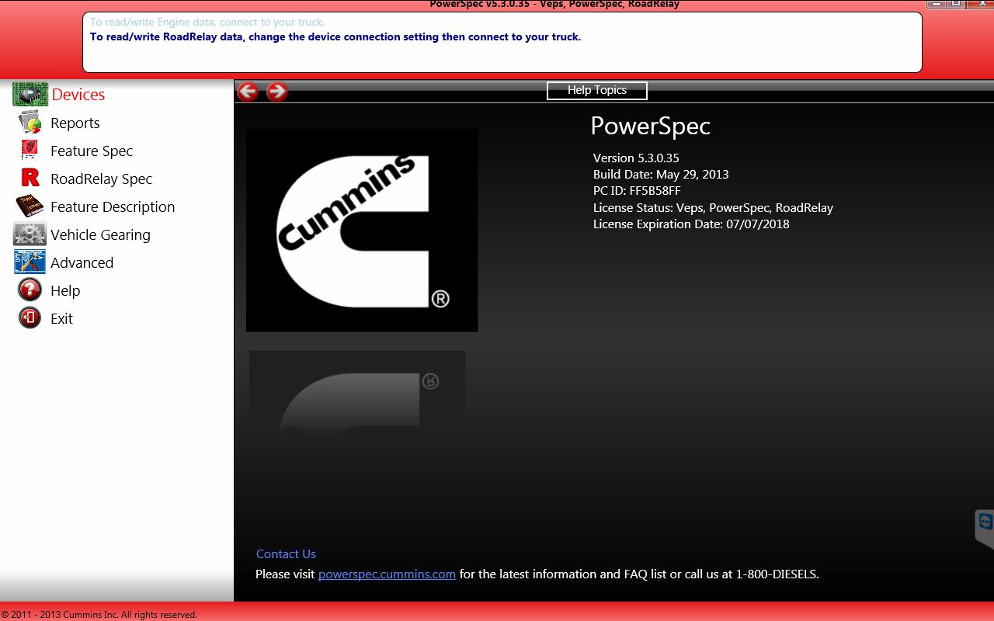Click the Engine data connect message
The height and width of the screenshot is (621, 994).
click(207, 22)
